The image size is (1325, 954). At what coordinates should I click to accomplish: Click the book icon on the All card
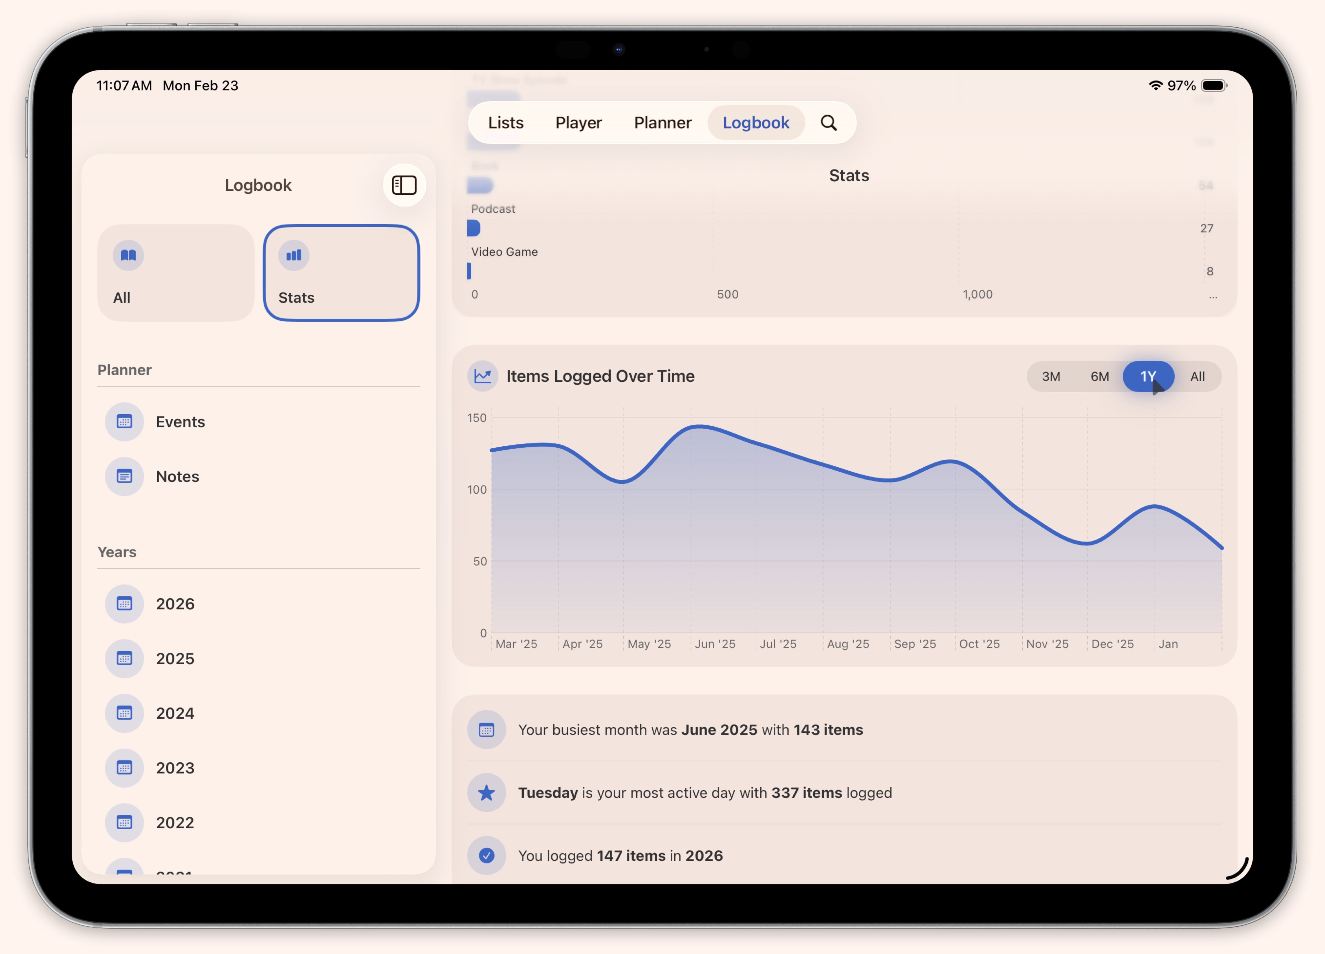point(128,255)
